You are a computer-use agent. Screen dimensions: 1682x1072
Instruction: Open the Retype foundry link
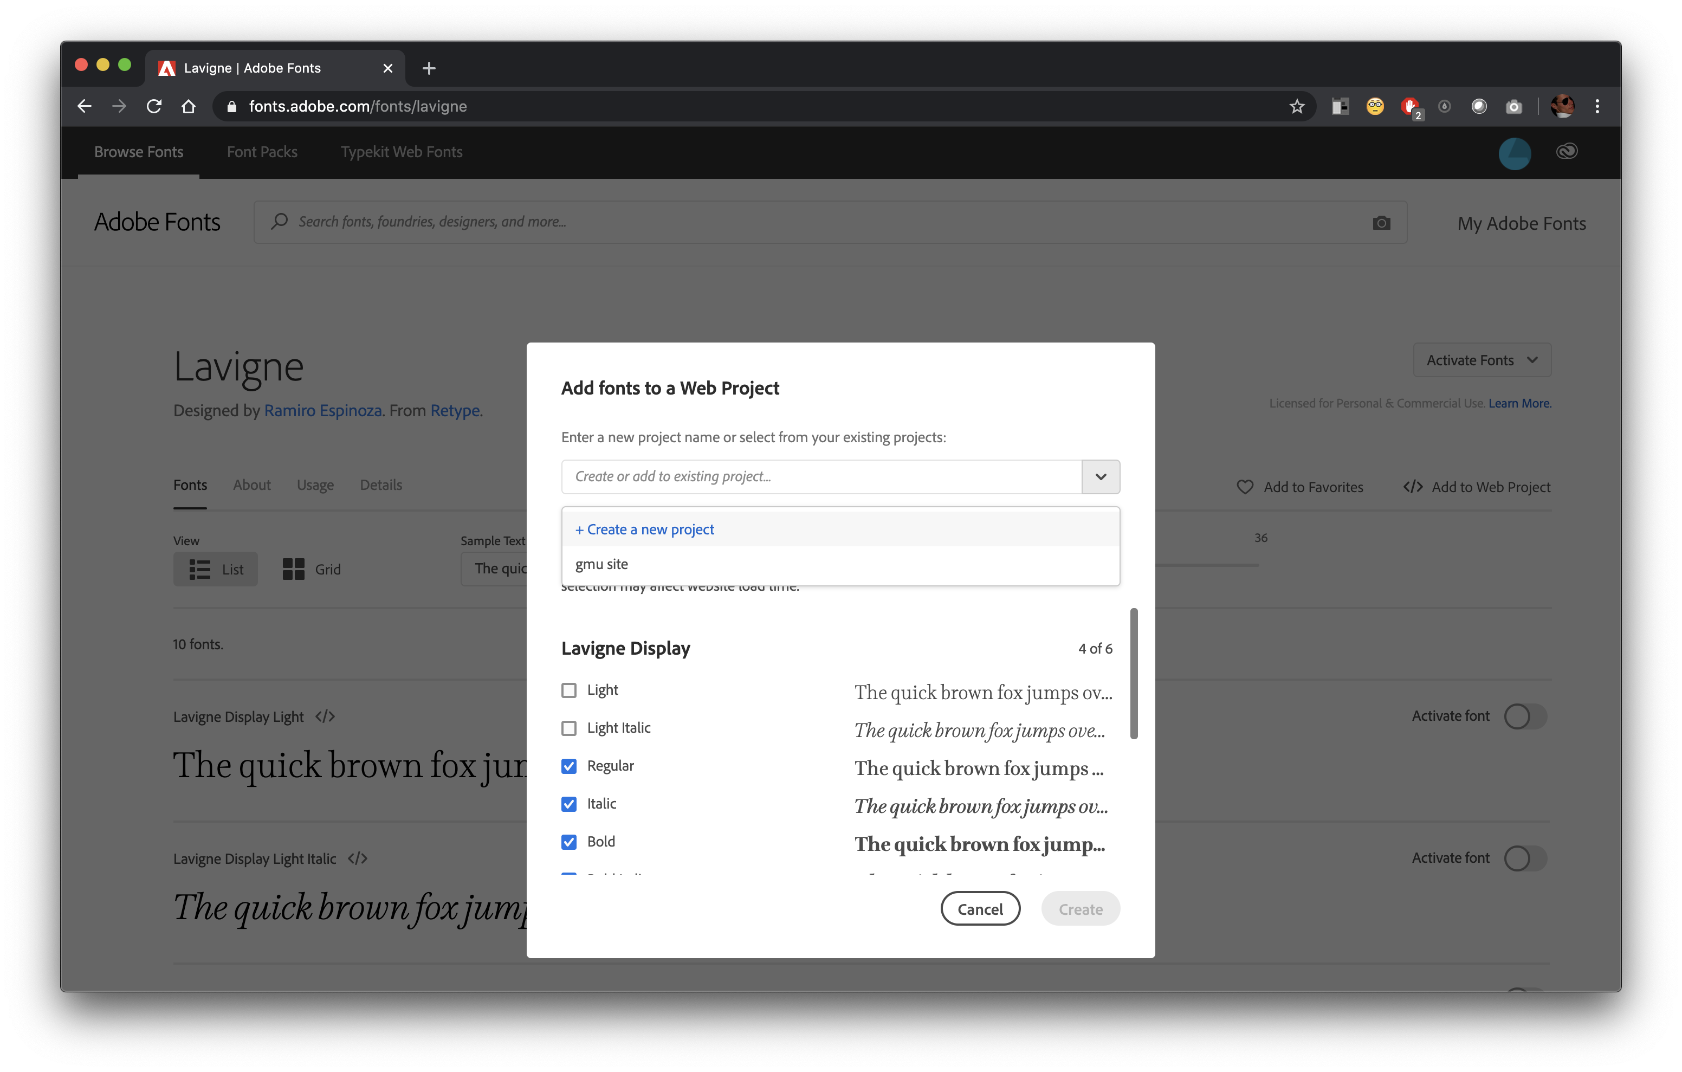coord(455,410)
